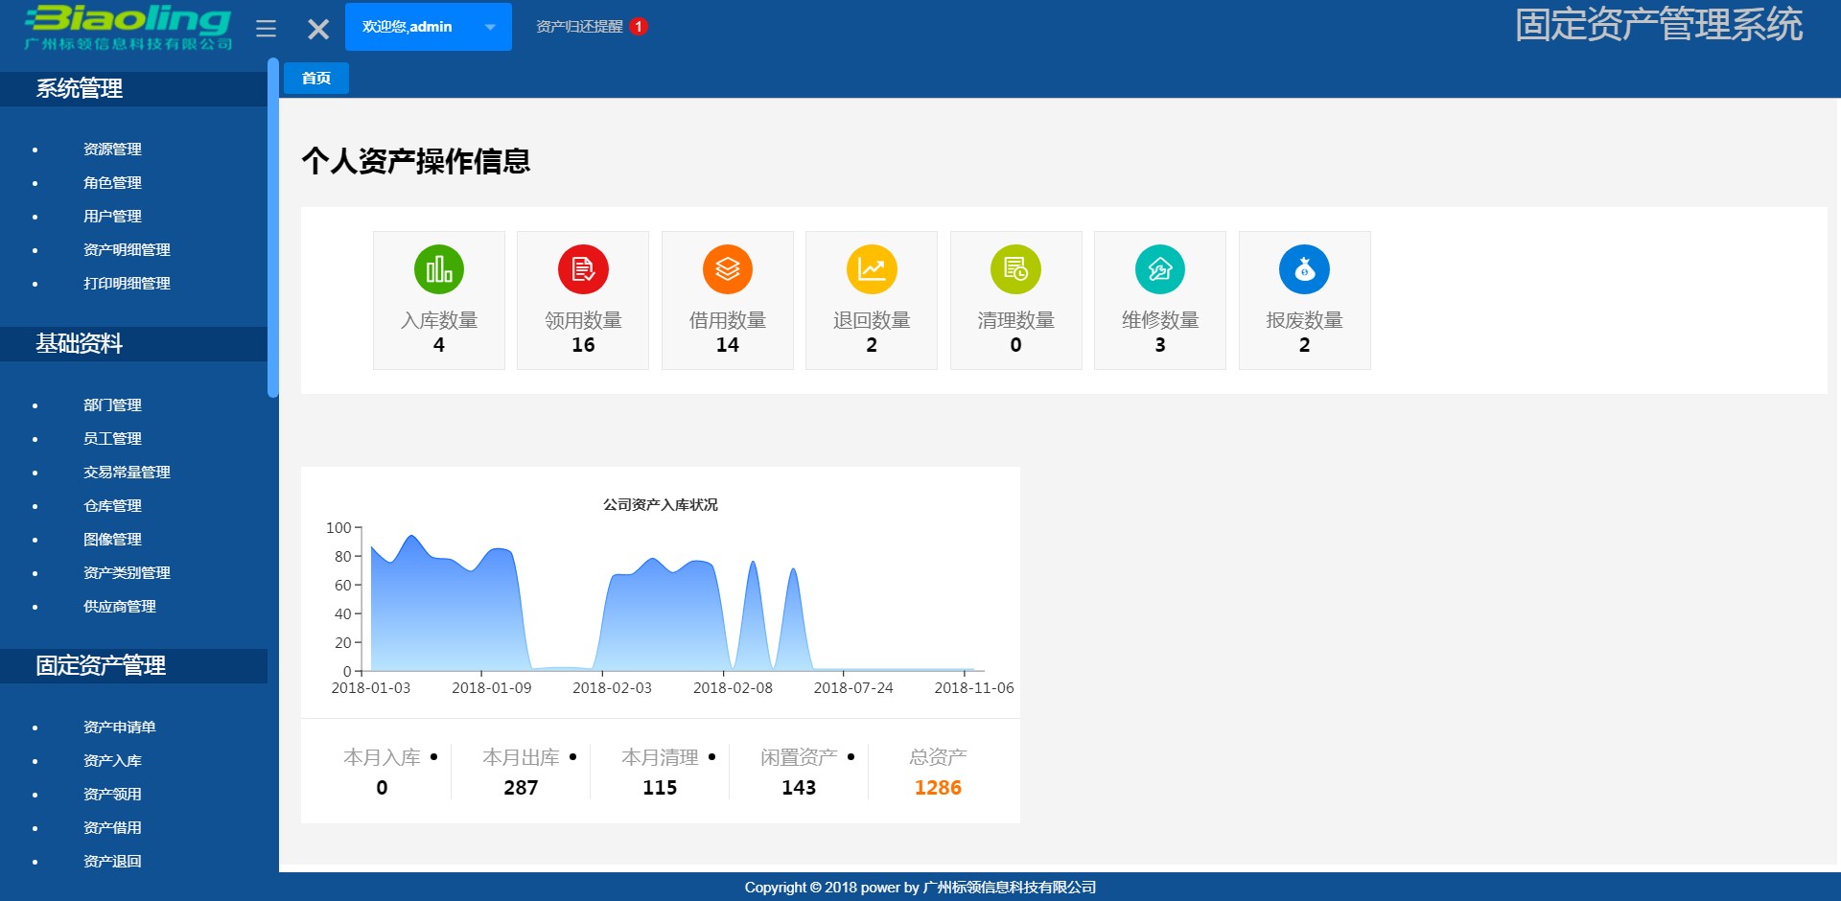Click the white X icon in the top bar
The height and width of the screenshot is (901, 1841).
click(x=317, y=27)
